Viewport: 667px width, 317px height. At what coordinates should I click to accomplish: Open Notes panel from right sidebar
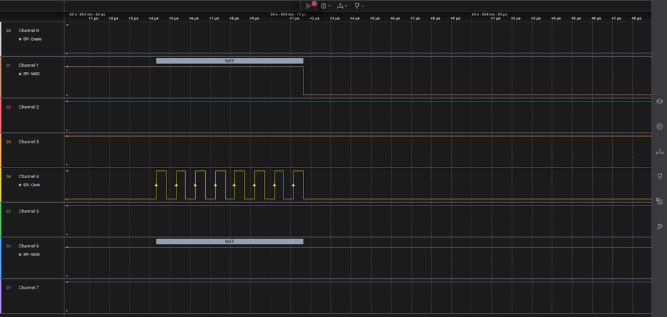point(660,226)
